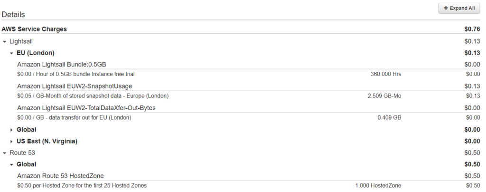Image resolution: width=486 pixels, height=192 pixels.
Task: Click the stored snapshot data description line
Action: pyautogui.click(x=93, y=96)
